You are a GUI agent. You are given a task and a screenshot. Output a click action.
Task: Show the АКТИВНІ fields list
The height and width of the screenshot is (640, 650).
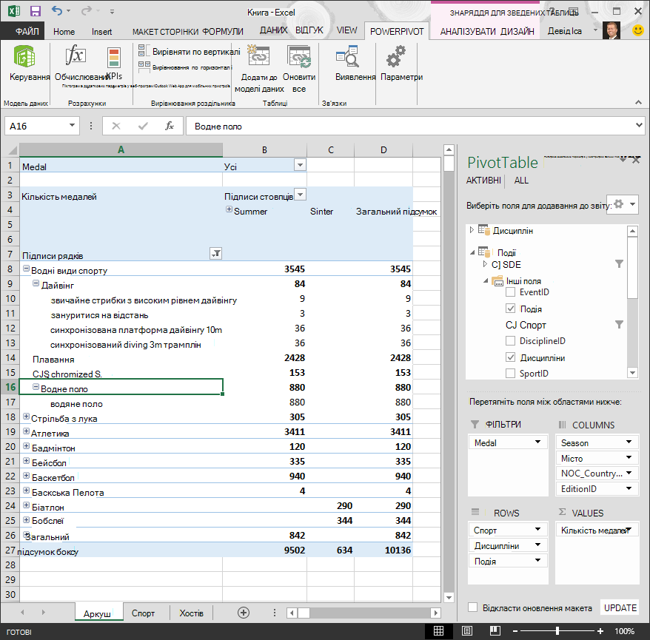pyautogui.click(x=483, y=181)
